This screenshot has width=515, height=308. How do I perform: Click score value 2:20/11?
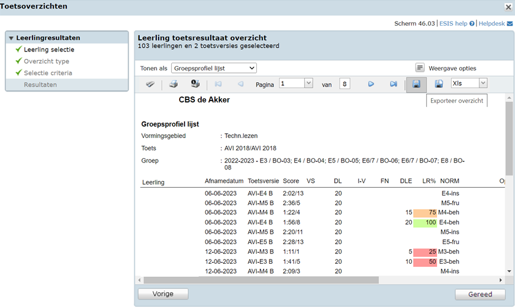[293, 232]
